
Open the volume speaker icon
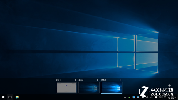tap(151, 97)
